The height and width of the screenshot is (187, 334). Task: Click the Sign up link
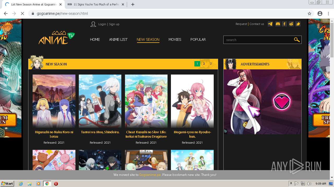[x=114, y=24]
